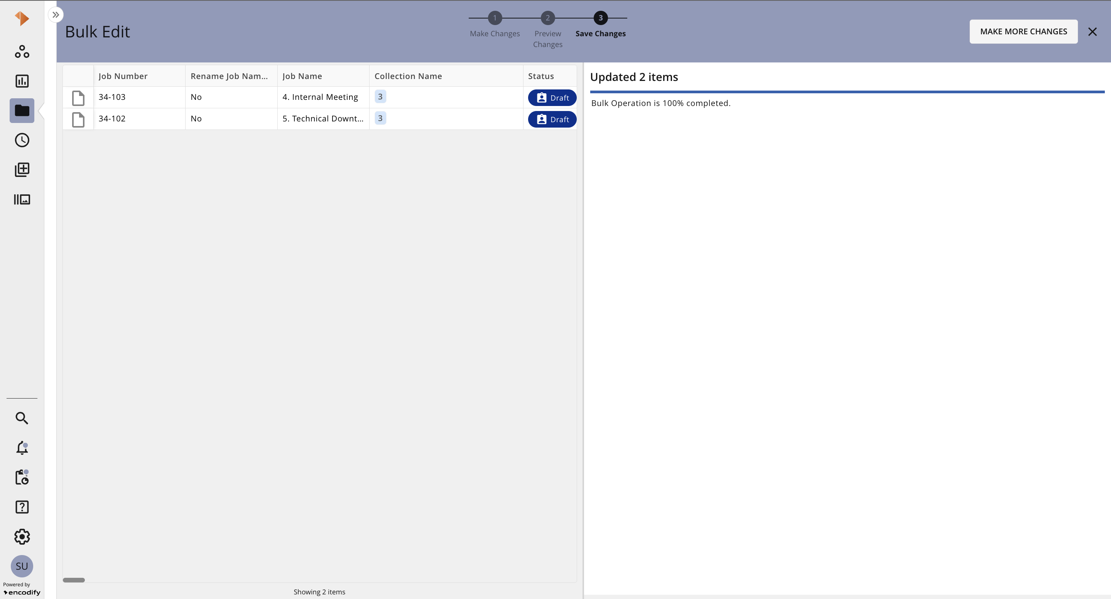1111x599 pixels.
Task: Open the bar chart dashboard icon
Action: click(x=22, y=81)
